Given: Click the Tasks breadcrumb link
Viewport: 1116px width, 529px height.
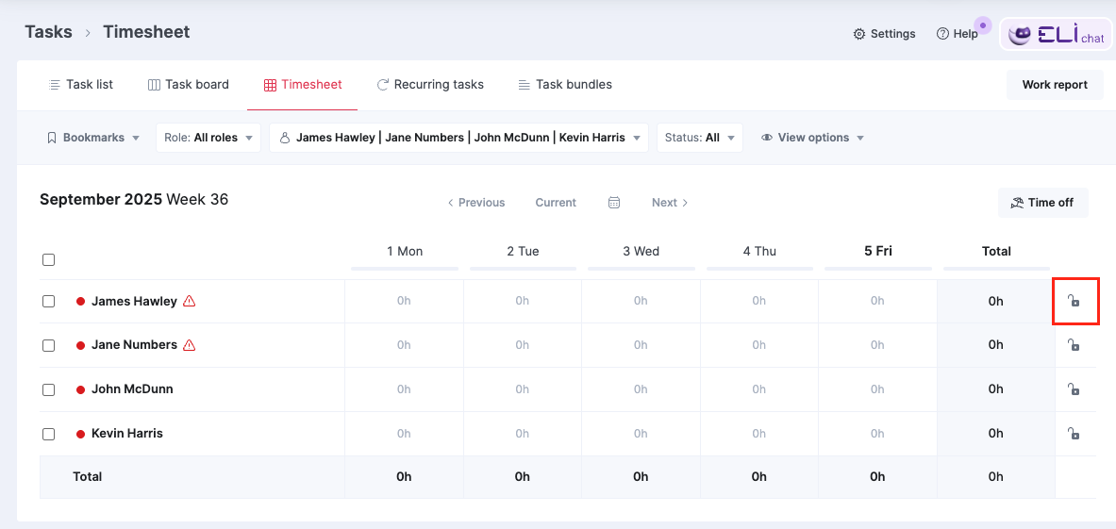Looking at the screenshot, I should [48, 32].
